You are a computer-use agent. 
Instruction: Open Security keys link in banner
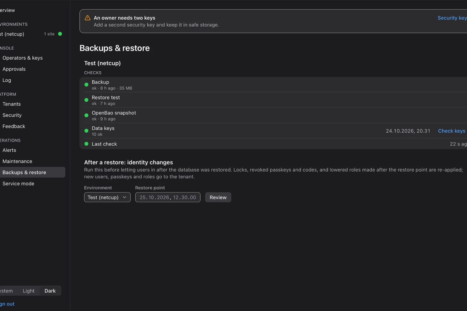[452, 18]
